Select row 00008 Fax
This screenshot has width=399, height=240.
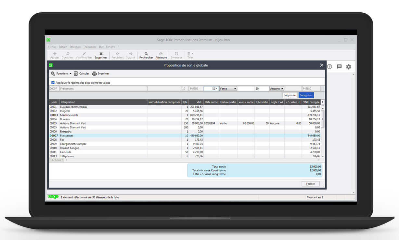pos(185,140)
